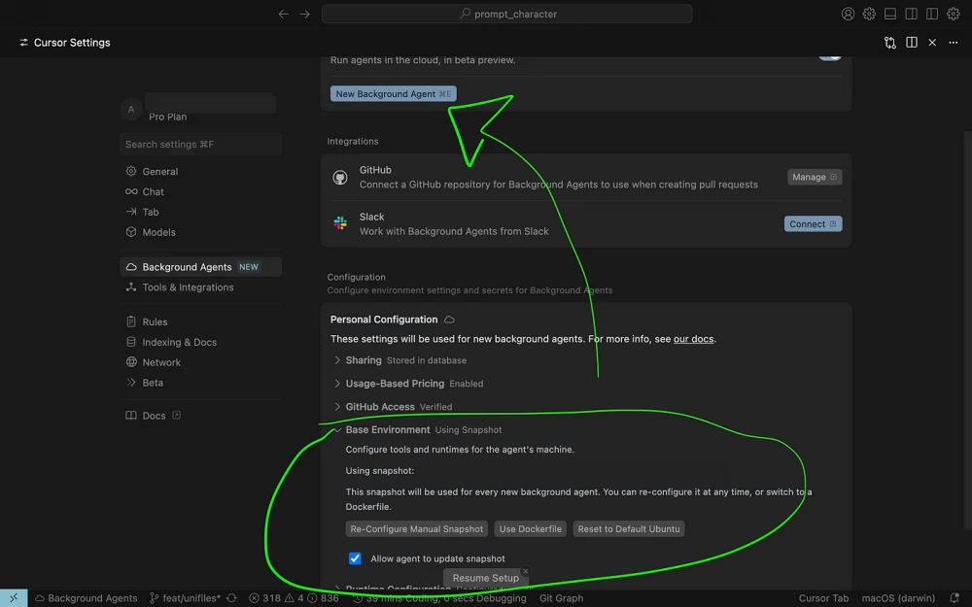Click the cloud toggle beside Personal Configuration

(x=448, y=319)
